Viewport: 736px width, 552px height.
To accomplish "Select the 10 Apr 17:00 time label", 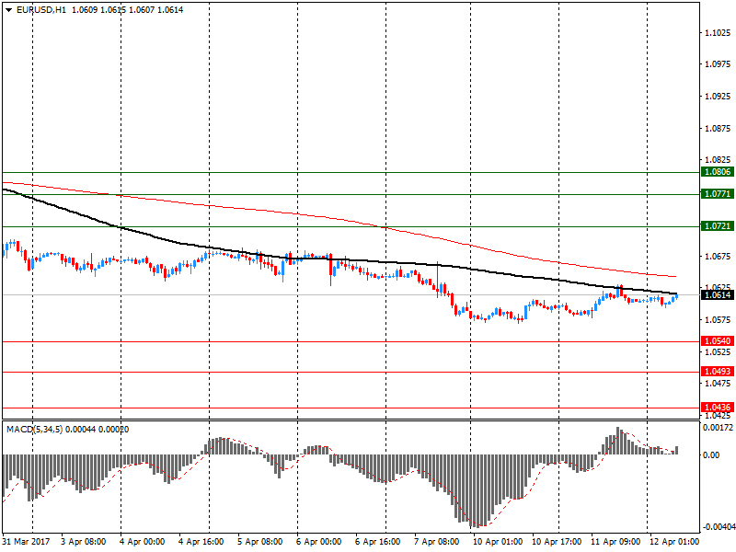I will [557, 542].
